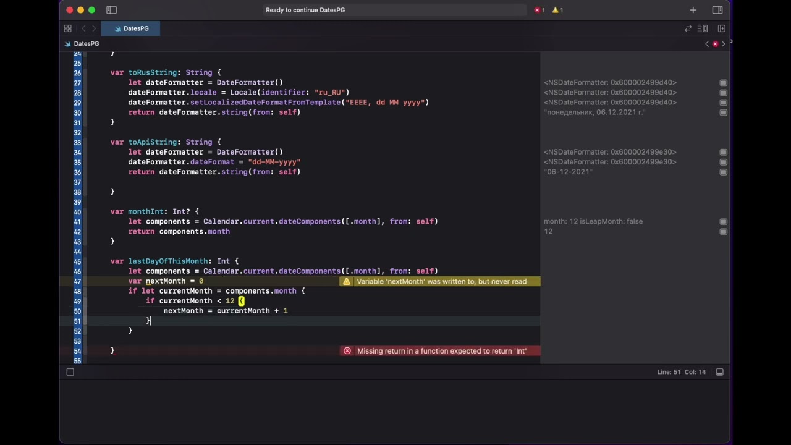Click the red error count indicator
This screenshot has height=445, width=791.
539,10
